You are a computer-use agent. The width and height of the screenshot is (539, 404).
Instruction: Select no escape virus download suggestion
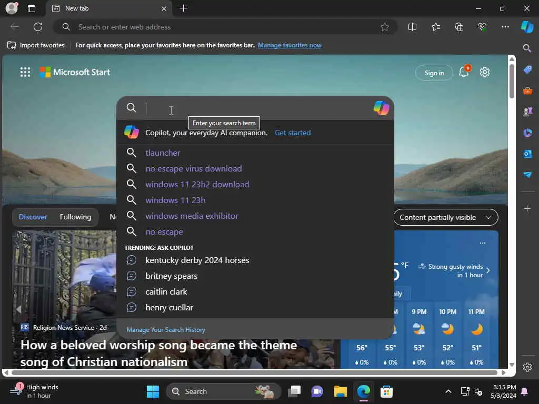(255, 168)
